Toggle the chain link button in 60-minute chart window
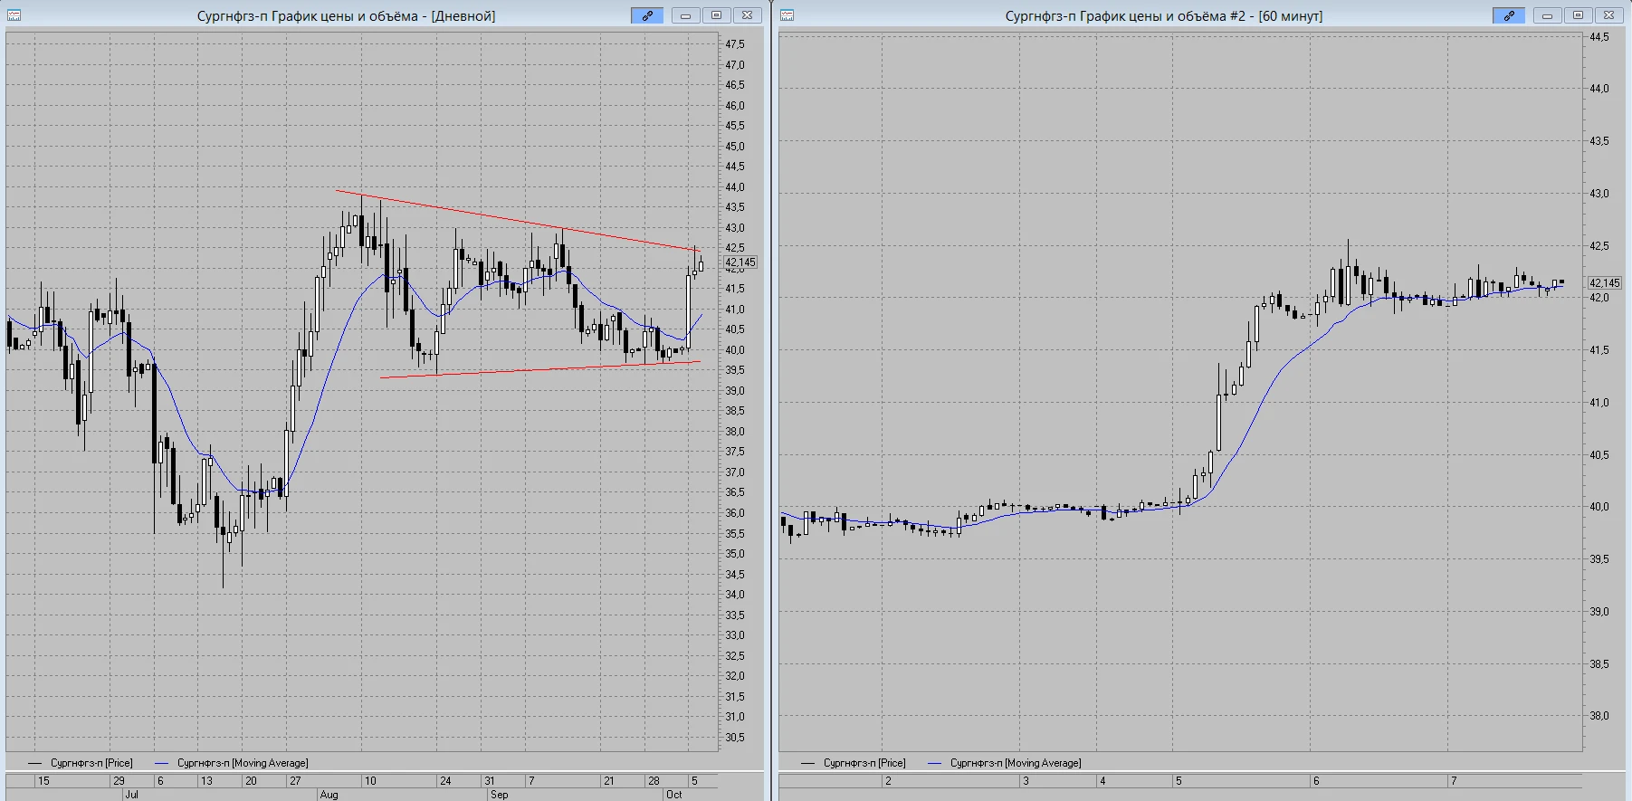 (1509, 15)
